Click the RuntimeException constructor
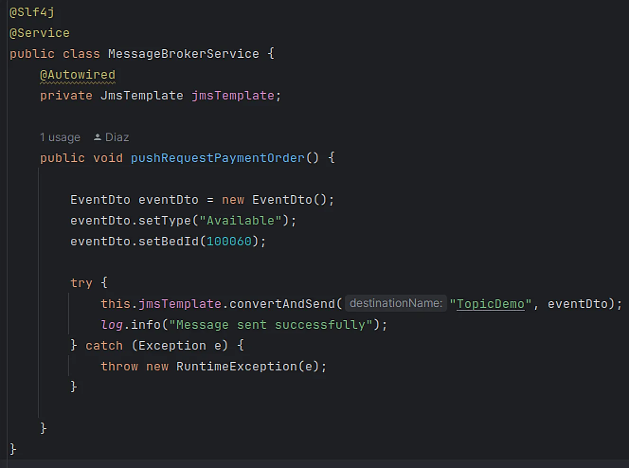The width and height of the screenshot is (629, 468). [x=236, y=367]
